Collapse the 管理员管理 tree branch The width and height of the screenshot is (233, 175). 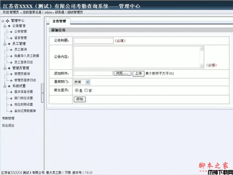(5, 68)
